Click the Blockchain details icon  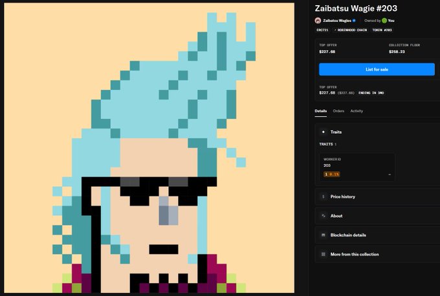tap(324, 235)
